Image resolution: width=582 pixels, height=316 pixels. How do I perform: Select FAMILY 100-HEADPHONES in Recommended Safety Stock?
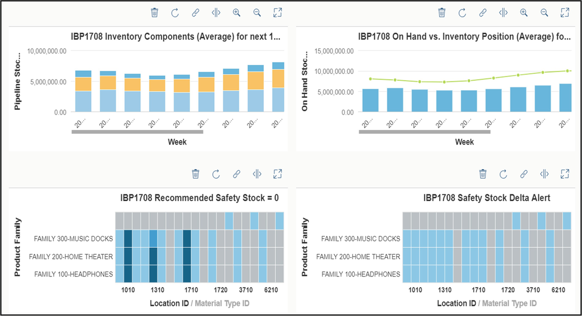point(74,274)
